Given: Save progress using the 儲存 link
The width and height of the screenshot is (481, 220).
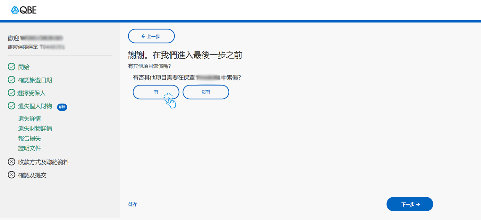Looking at the screenshot, I should [132, 204].
